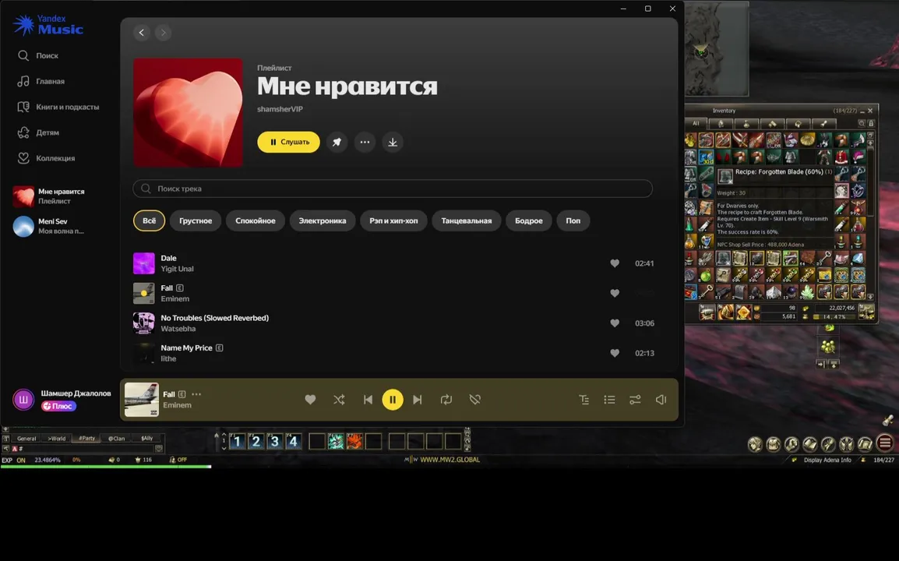Viewport: 899px width, 561px height.
Task: Navigate back with the left arrow
Action: [x=142, y=33]
